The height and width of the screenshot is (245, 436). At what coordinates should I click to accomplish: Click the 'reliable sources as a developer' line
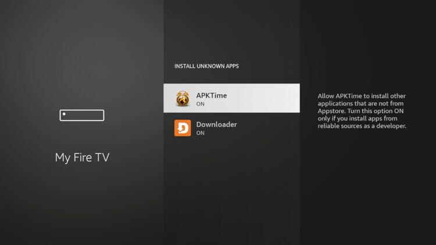362,126
